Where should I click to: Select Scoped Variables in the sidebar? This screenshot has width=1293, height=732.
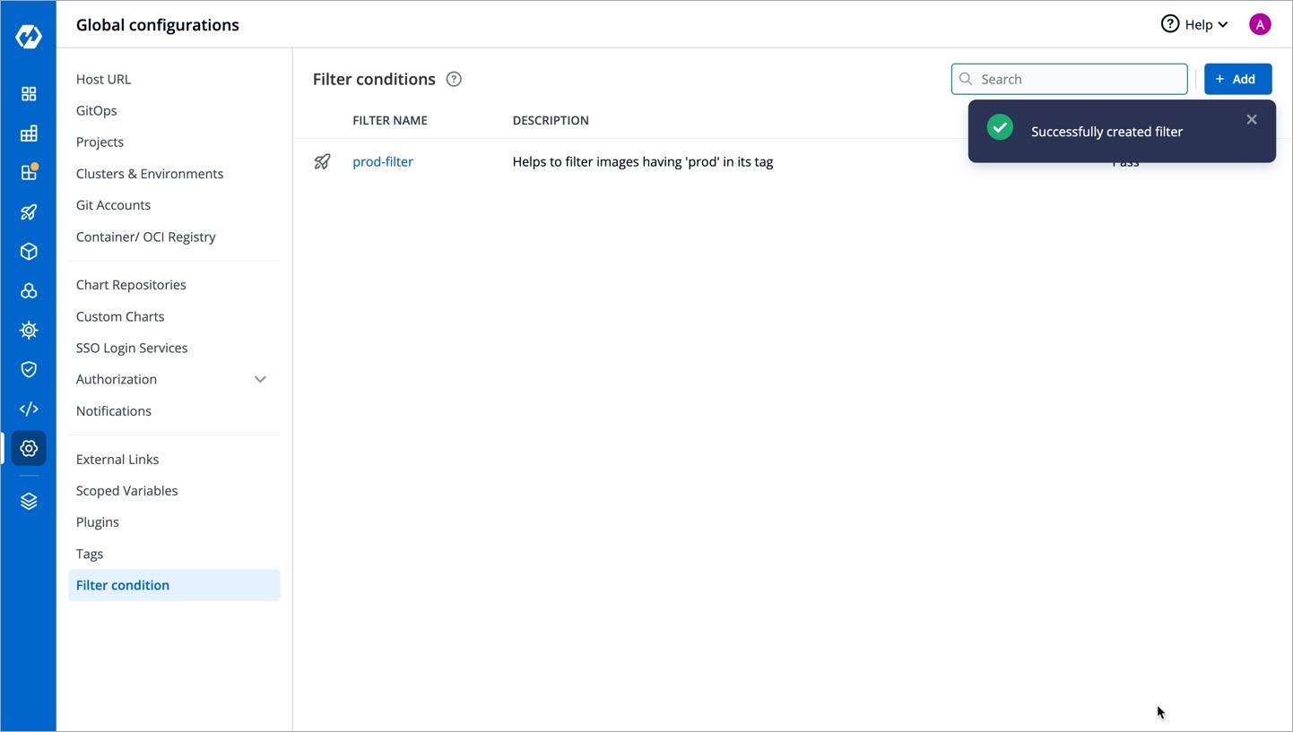[x=126, y=491]
